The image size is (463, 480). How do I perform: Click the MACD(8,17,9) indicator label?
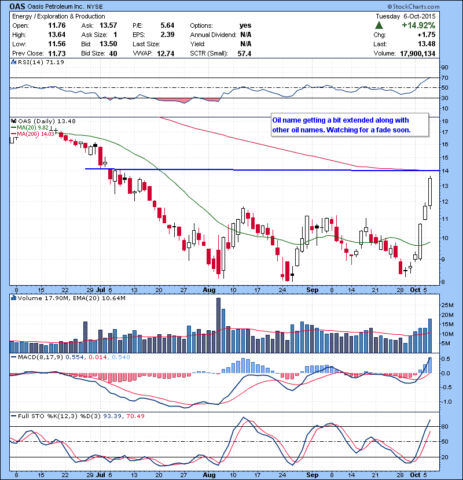(41, 357)
